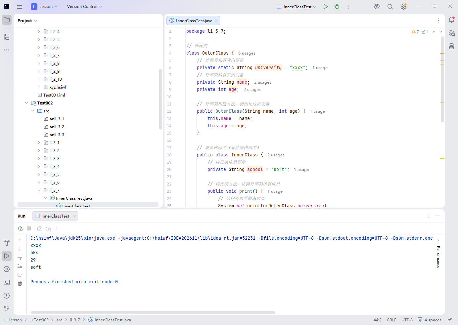Open the Notifications bell icon
The height and width of the screenshot is (325, 458).
(451, 20)
